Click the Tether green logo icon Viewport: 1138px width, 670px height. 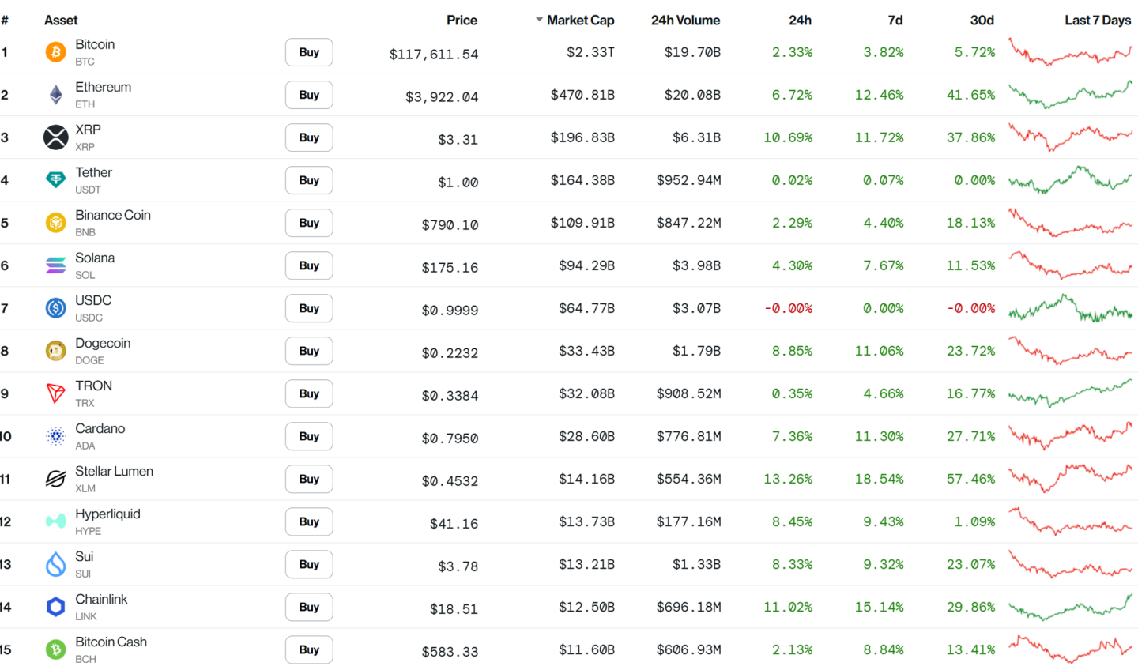tap(55, 180)
